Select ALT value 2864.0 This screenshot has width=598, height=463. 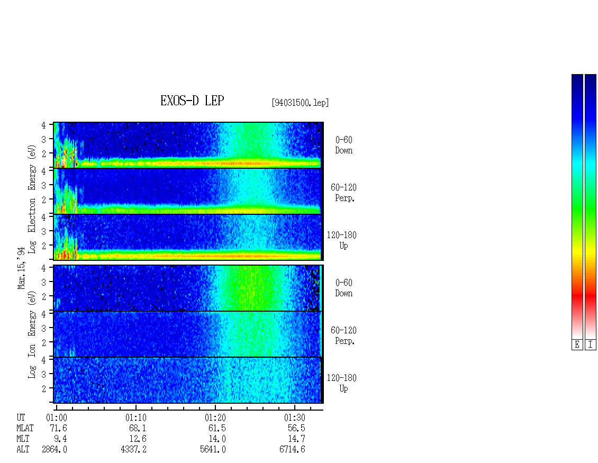click(54, 450)
